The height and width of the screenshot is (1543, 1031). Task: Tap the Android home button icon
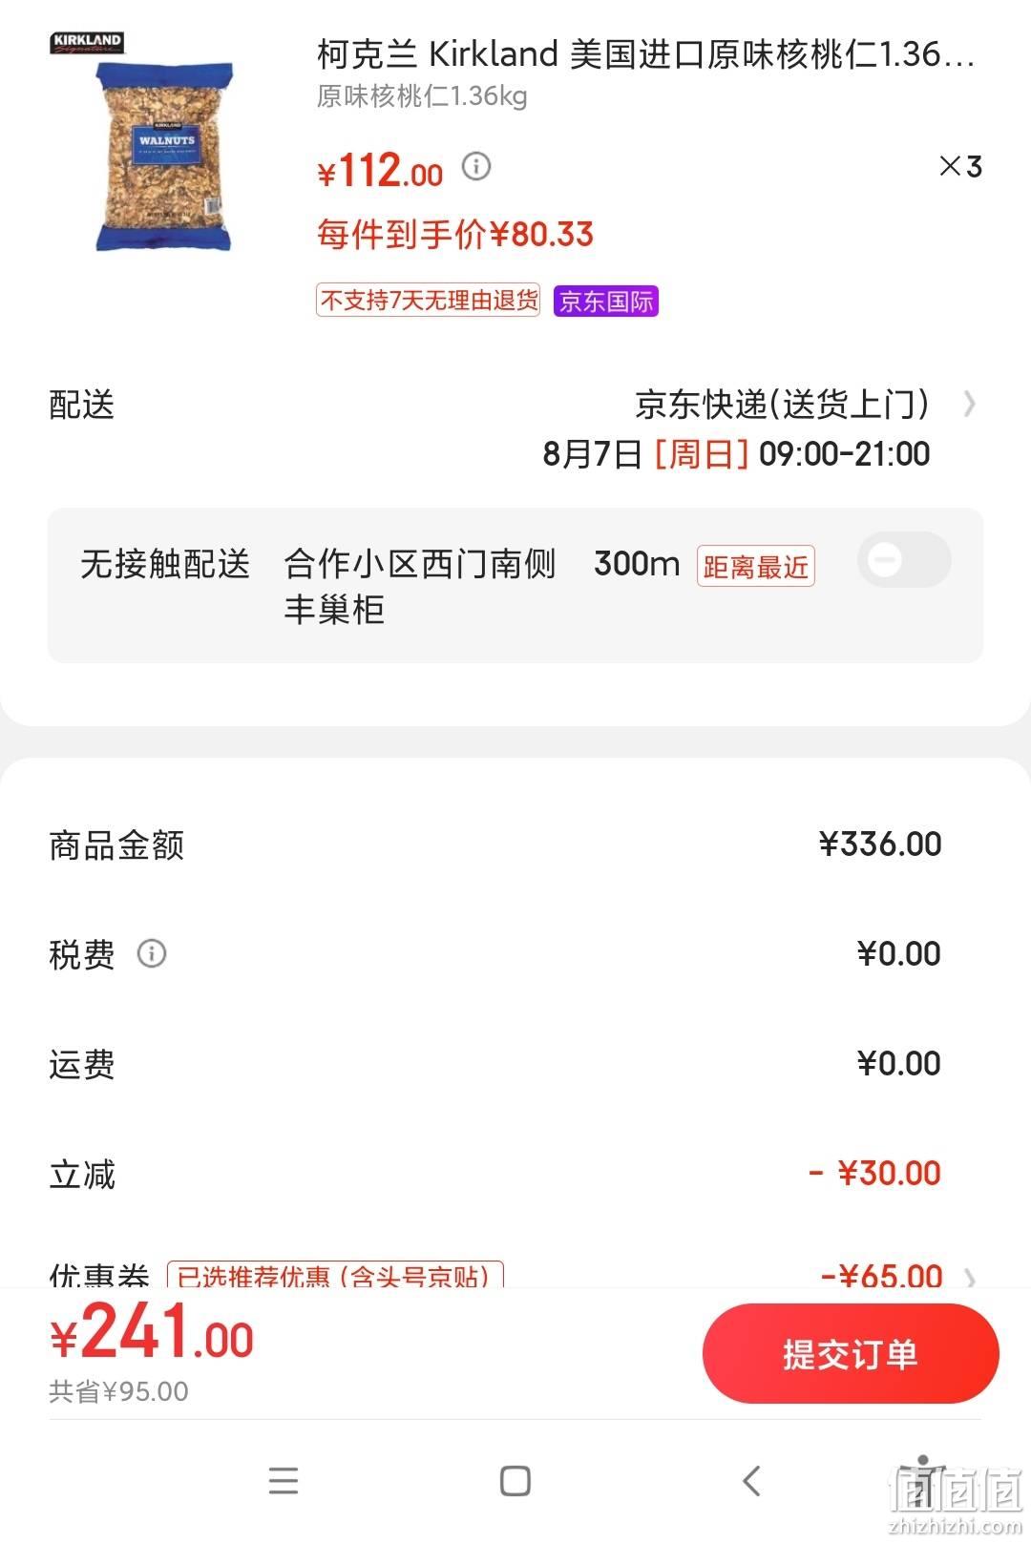coord(515,1481)
